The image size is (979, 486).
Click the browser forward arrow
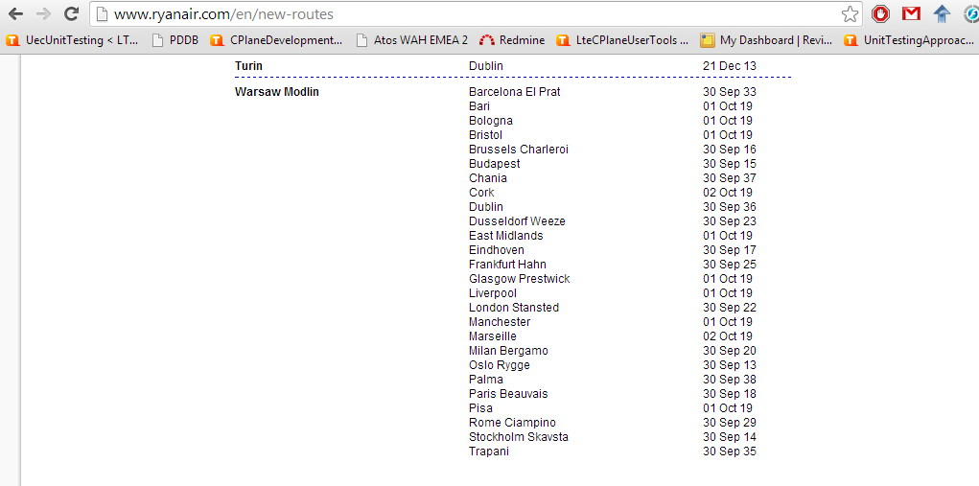pos(44,13)
